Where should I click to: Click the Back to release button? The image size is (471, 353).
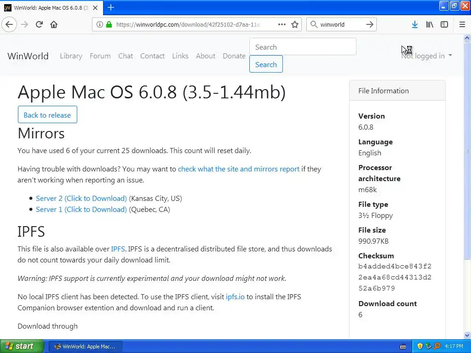pos(47,114)
